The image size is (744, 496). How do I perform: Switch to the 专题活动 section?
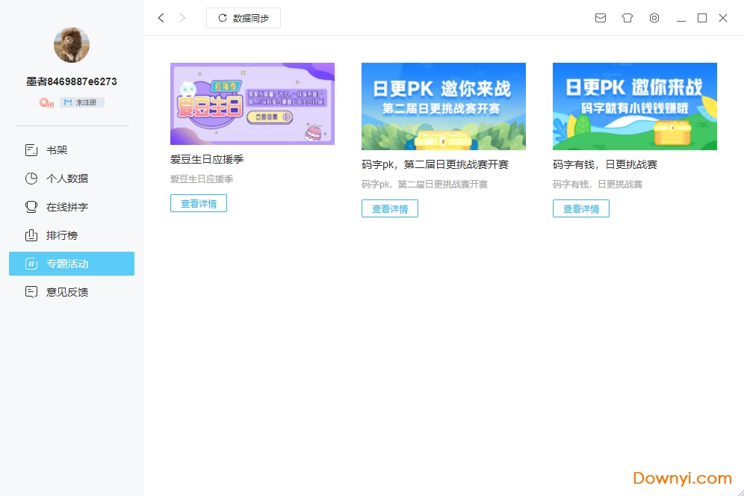pyautogui.click(x=71, y=264)
